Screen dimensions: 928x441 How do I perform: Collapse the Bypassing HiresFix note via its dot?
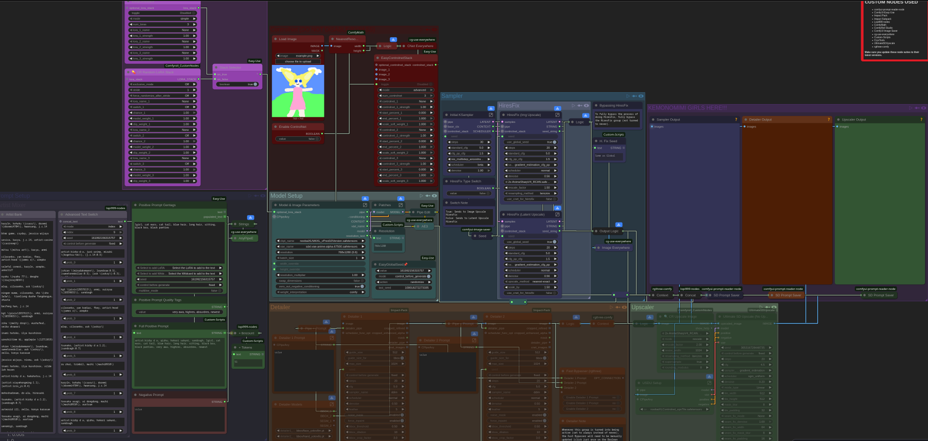(x=596, y=106)
